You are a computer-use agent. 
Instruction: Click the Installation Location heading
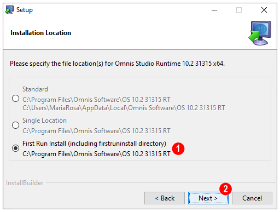(41, 33)
